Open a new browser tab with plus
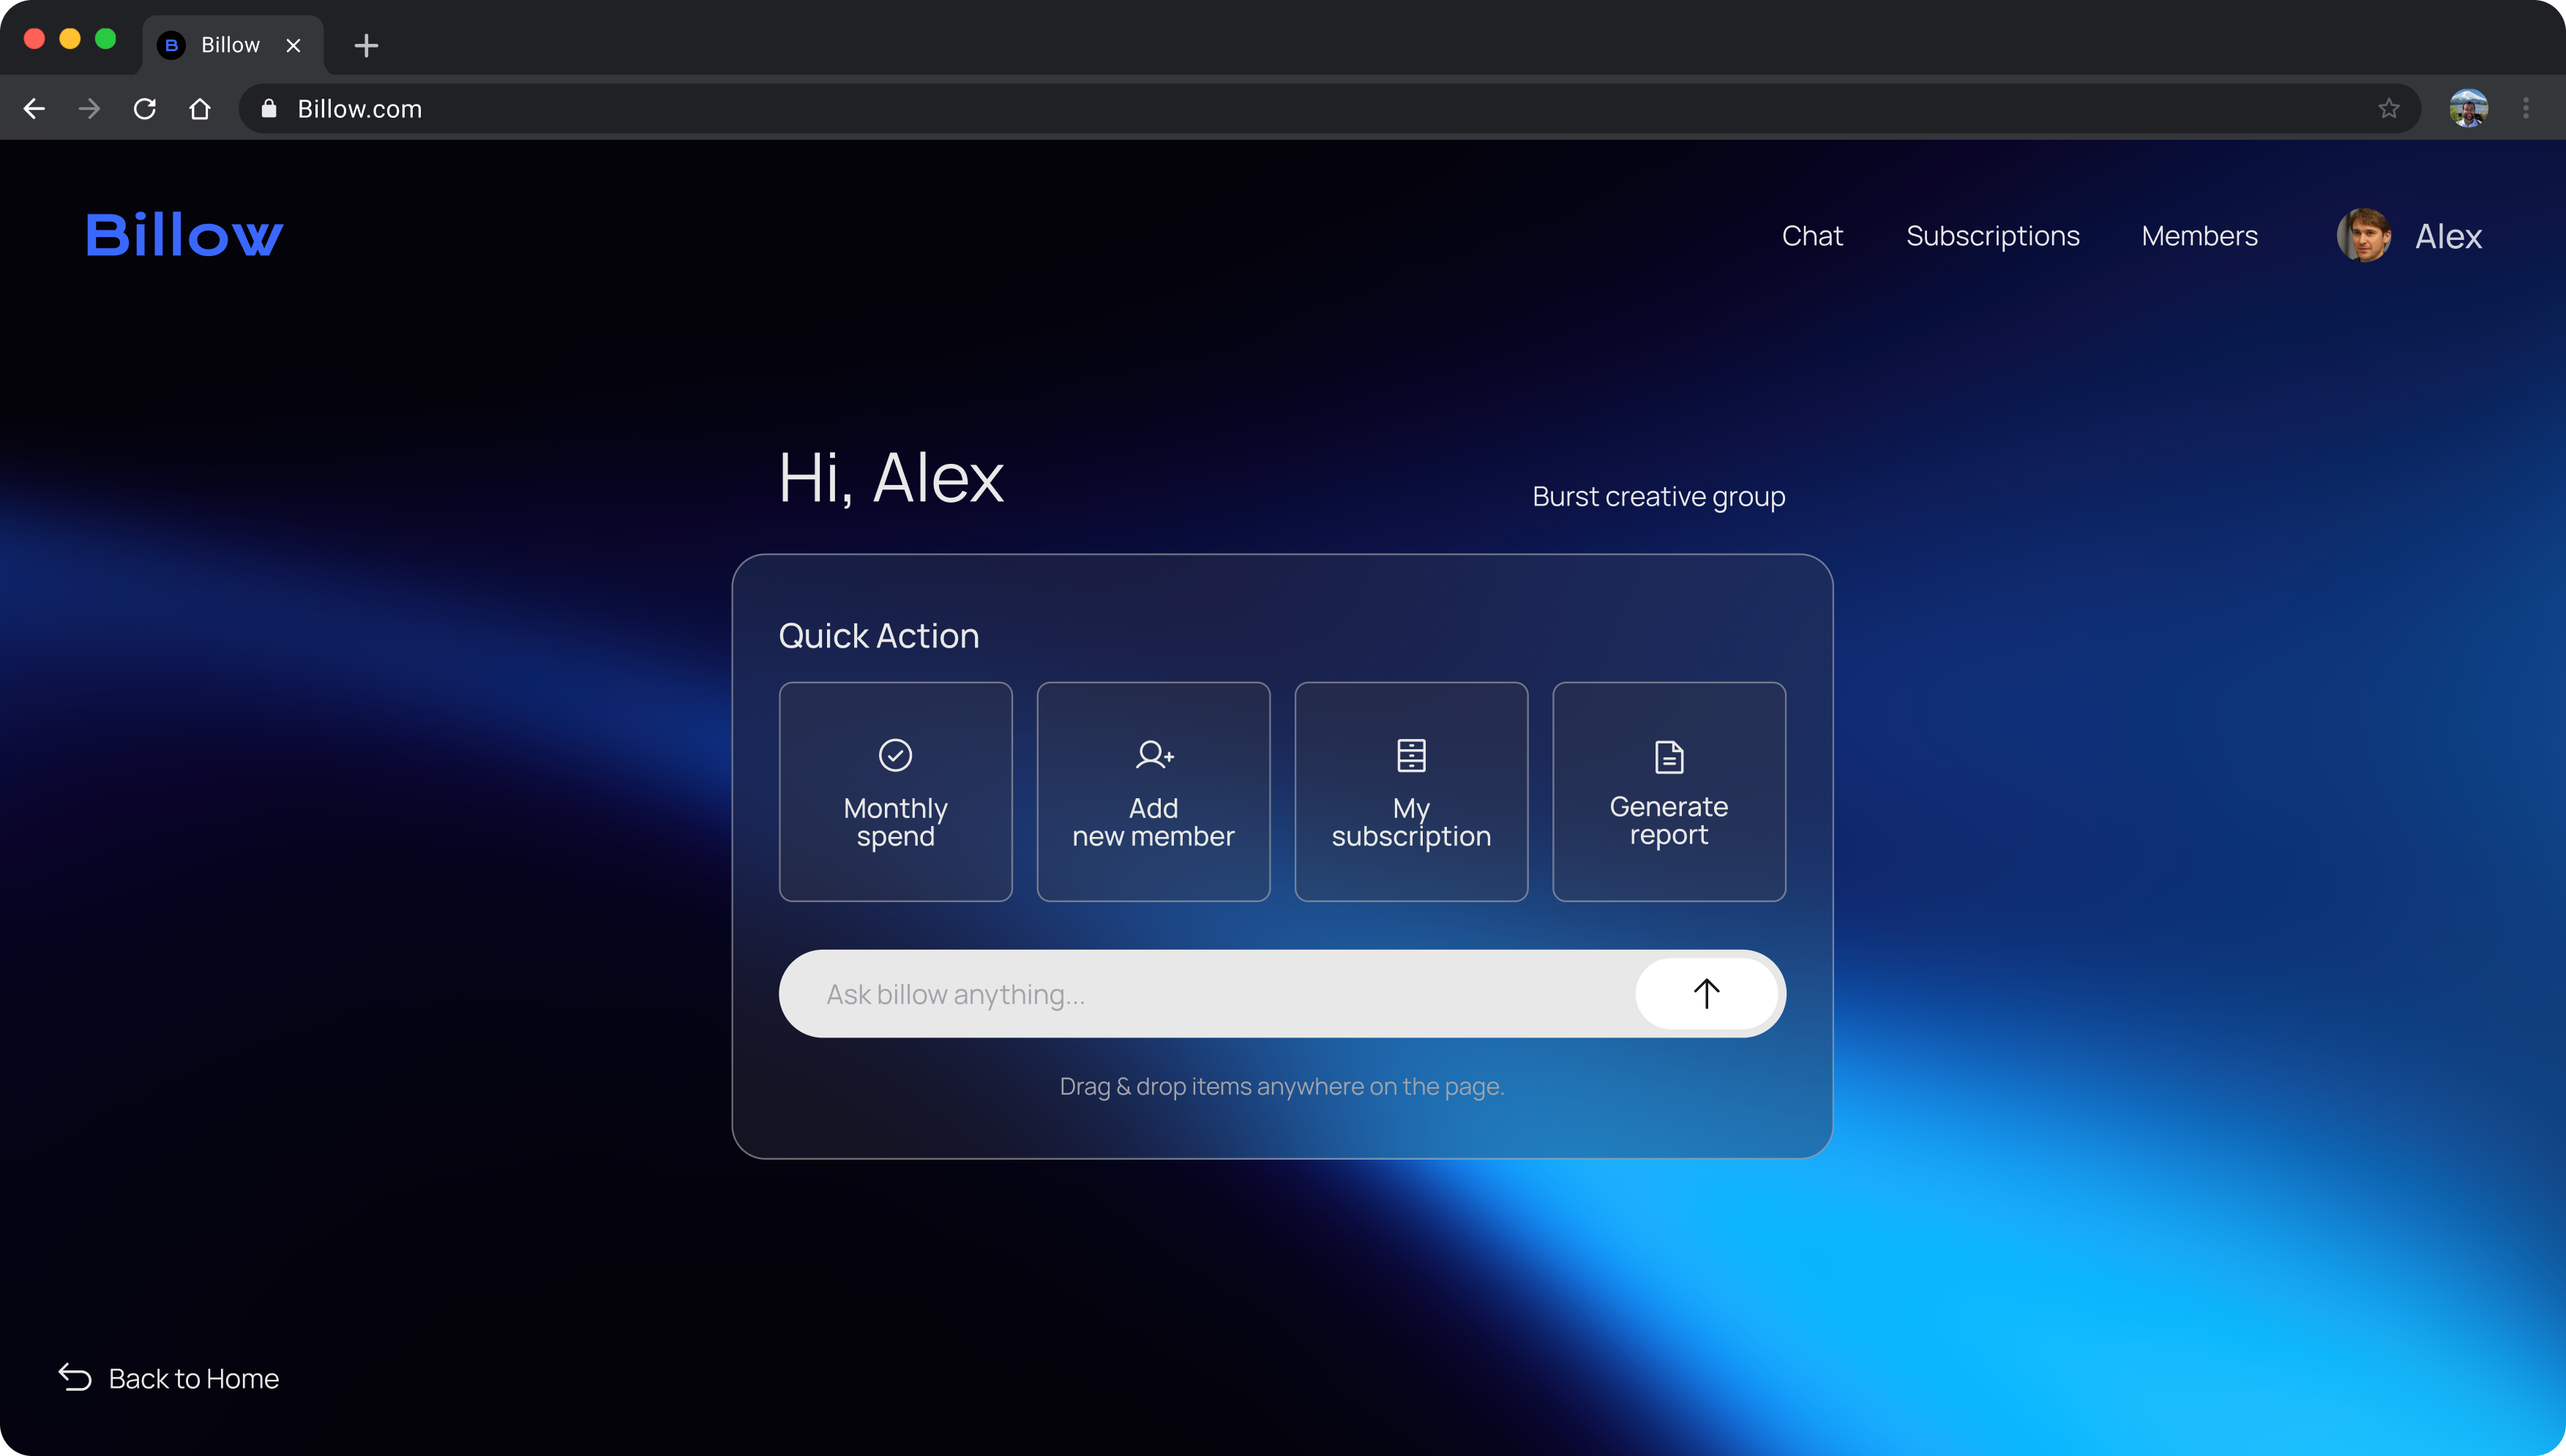This screenshot has width=2566, height=1456. pos(366,45)
